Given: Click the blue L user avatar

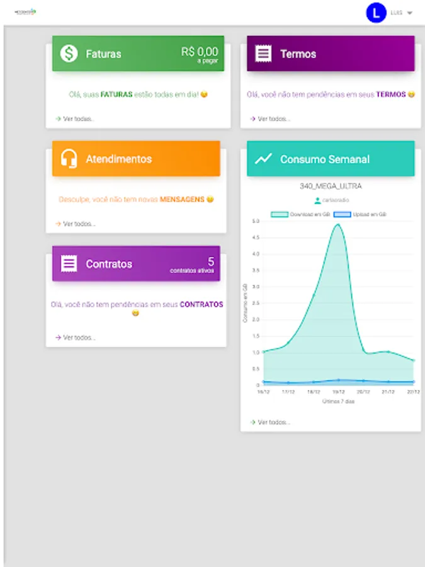Looking at the screenshot, I should pos(377,13).
